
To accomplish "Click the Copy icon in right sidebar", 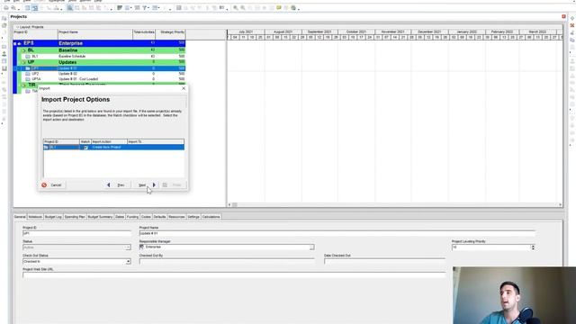I will point(572,40).
